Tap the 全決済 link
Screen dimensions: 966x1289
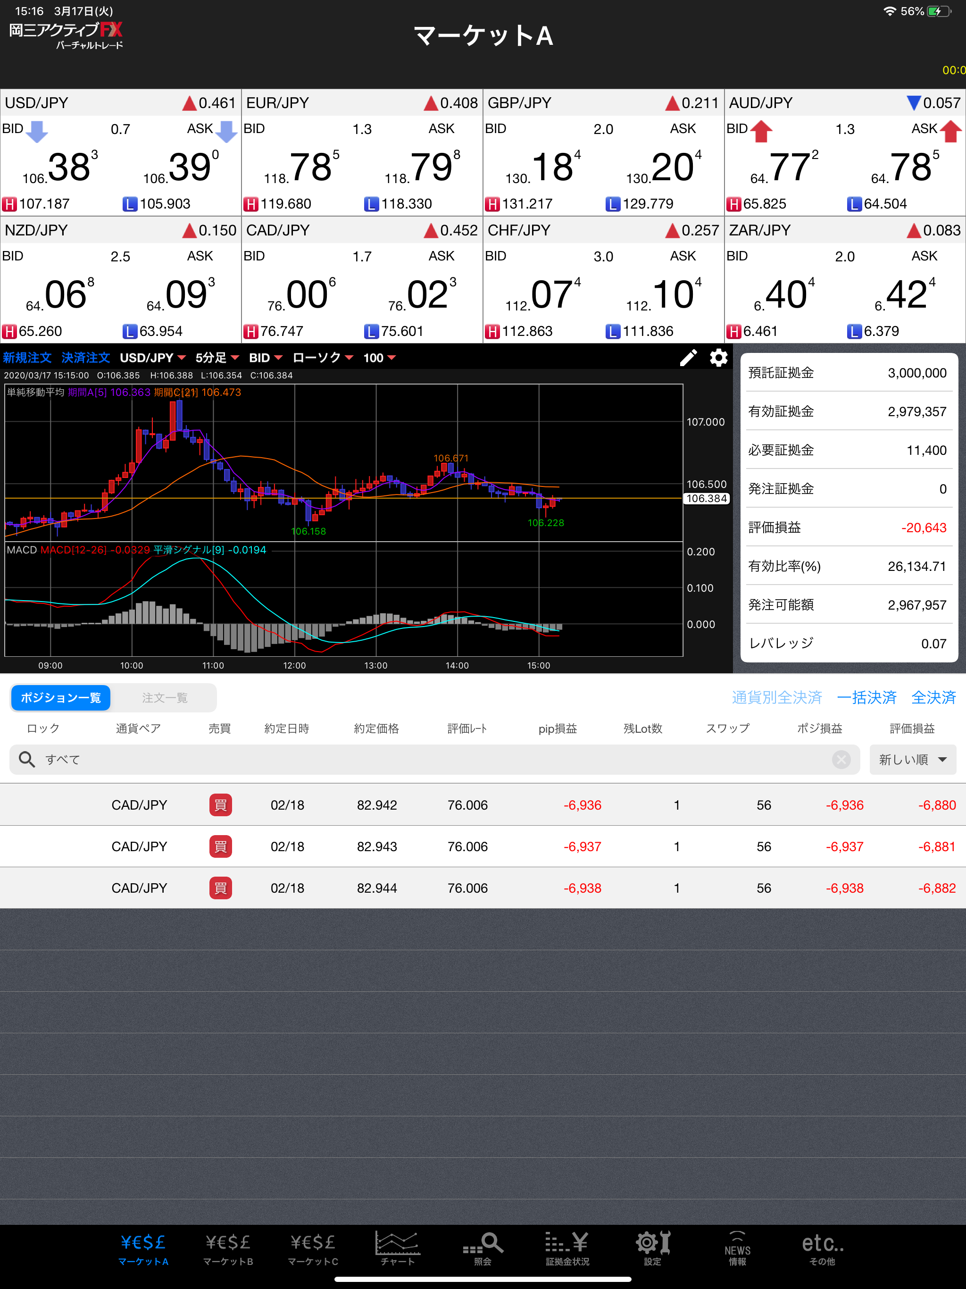933,697
